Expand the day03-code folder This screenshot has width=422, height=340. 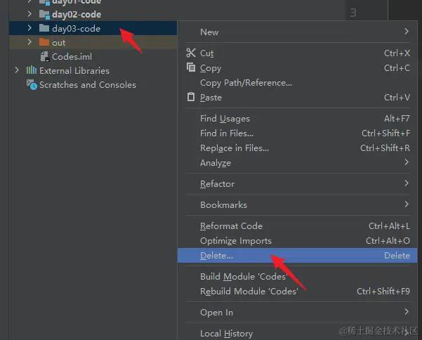click(x=29, y=28)
